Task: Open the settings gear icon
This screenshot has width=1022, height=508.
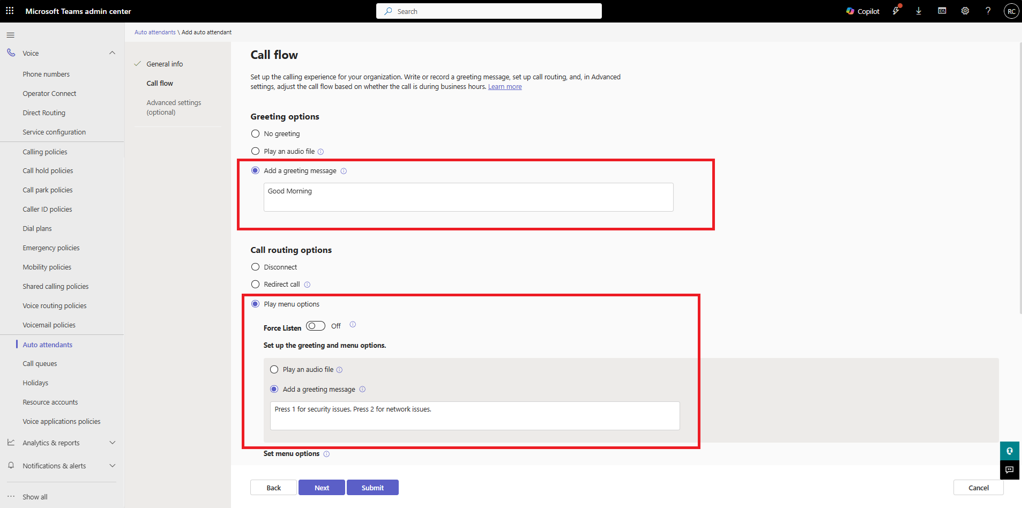Action: coord(965,11)
